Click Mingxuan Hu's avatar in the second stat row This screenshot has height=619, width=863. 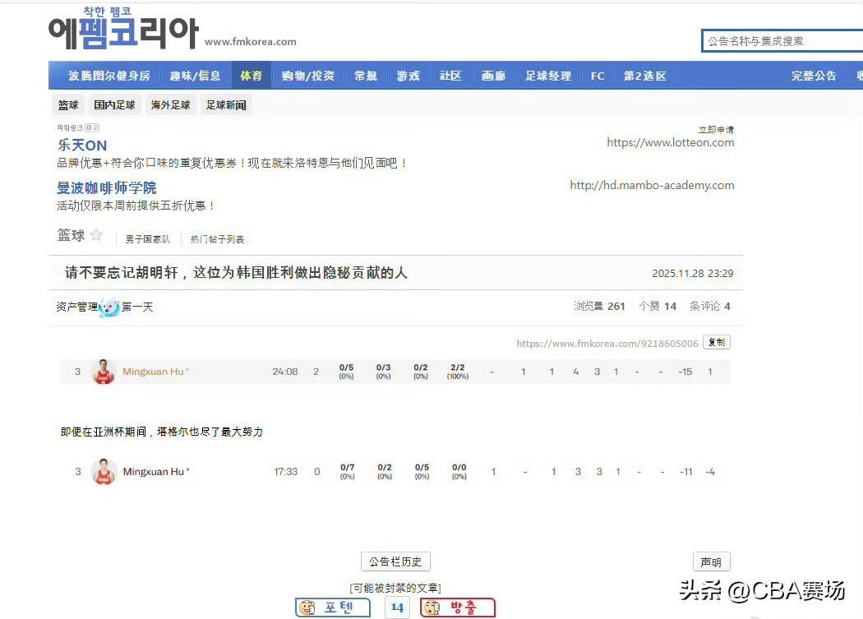tap(104, 472)
